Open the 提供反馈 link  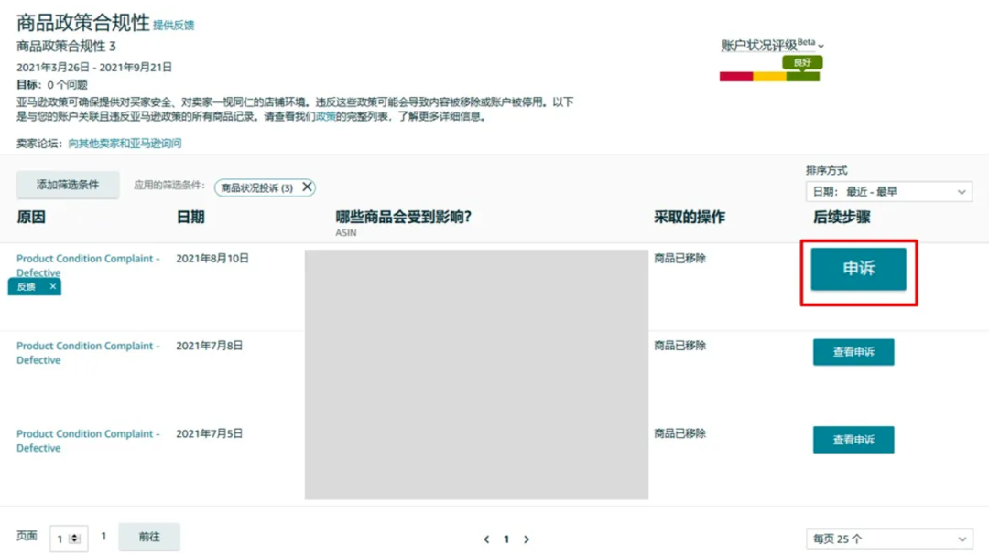click(x=174, y=26)
